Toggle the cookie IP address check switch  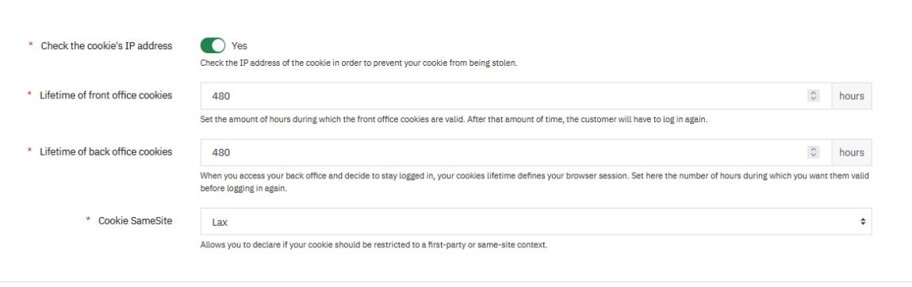(x=213, y=45)
